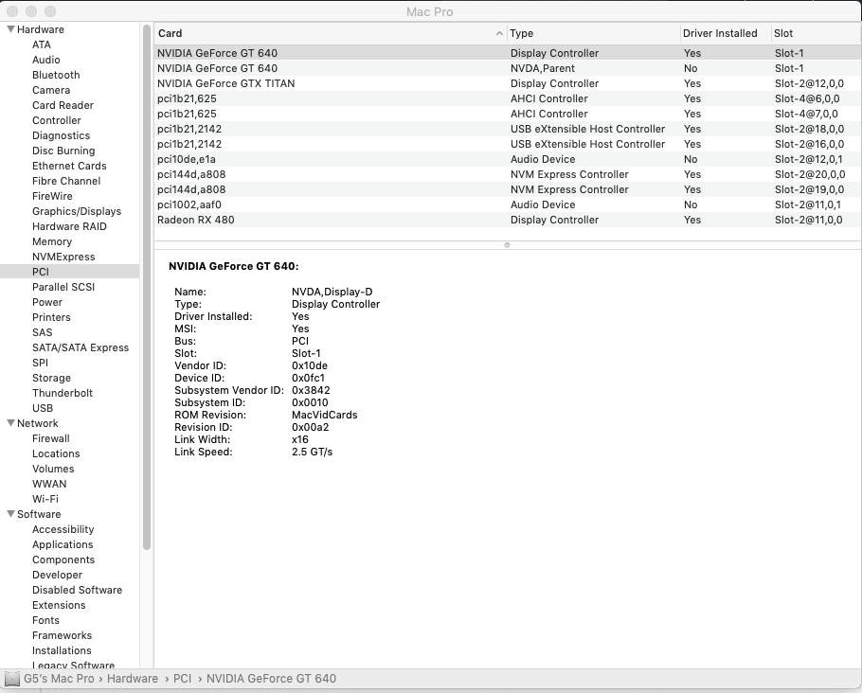Collapse the Hardware section triangle

point(10,29)
